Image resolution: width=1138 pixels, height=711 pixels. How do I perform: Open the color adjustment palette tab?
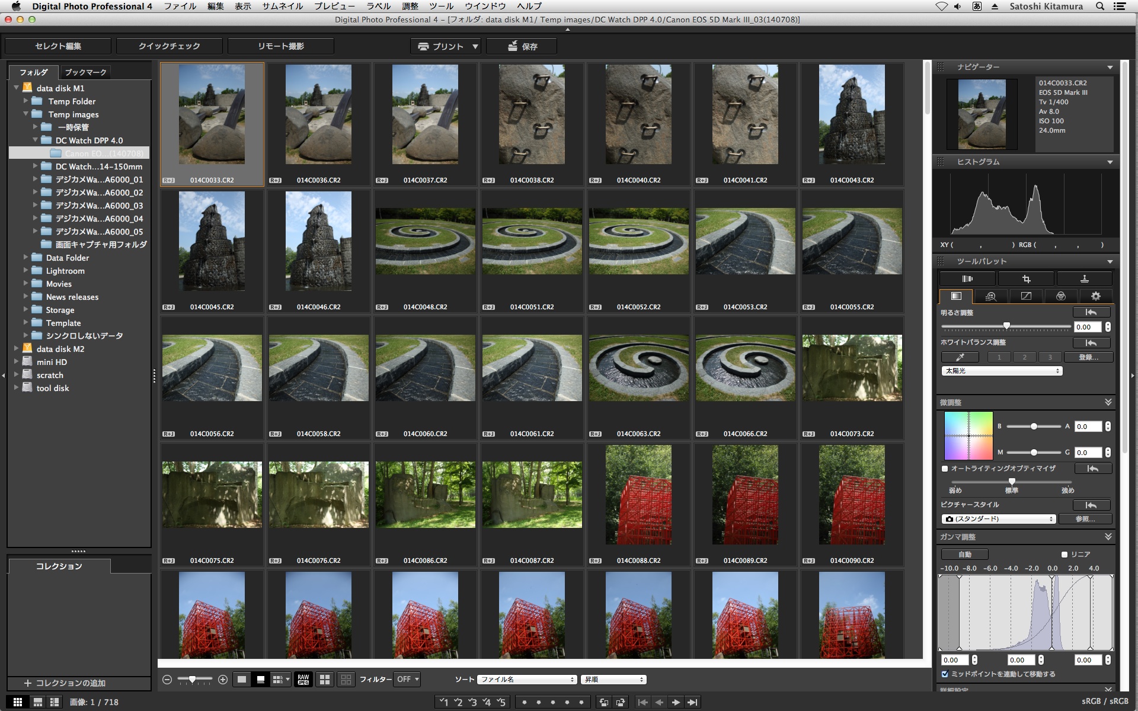(1060, 296)
